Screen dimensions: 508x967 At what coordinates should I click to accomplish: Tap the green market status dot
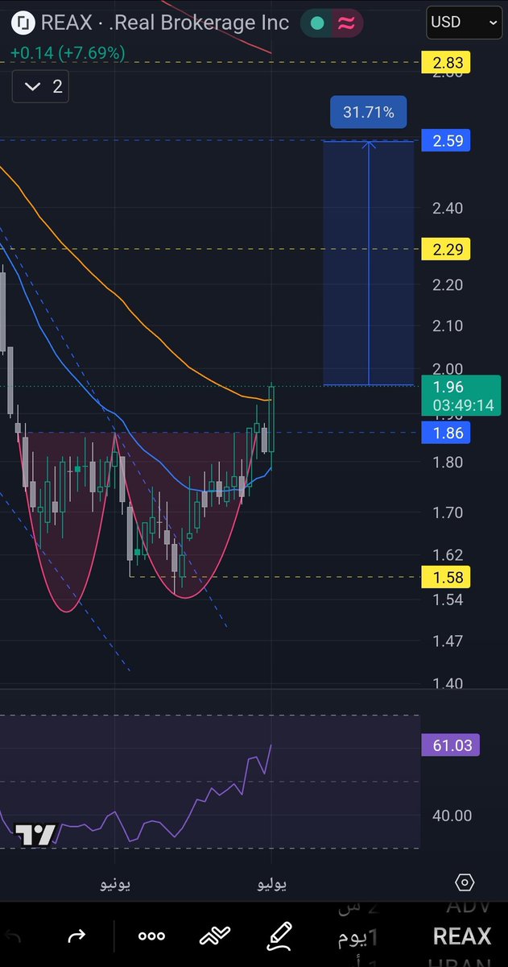pyautogui.click(x=317, y=23)
